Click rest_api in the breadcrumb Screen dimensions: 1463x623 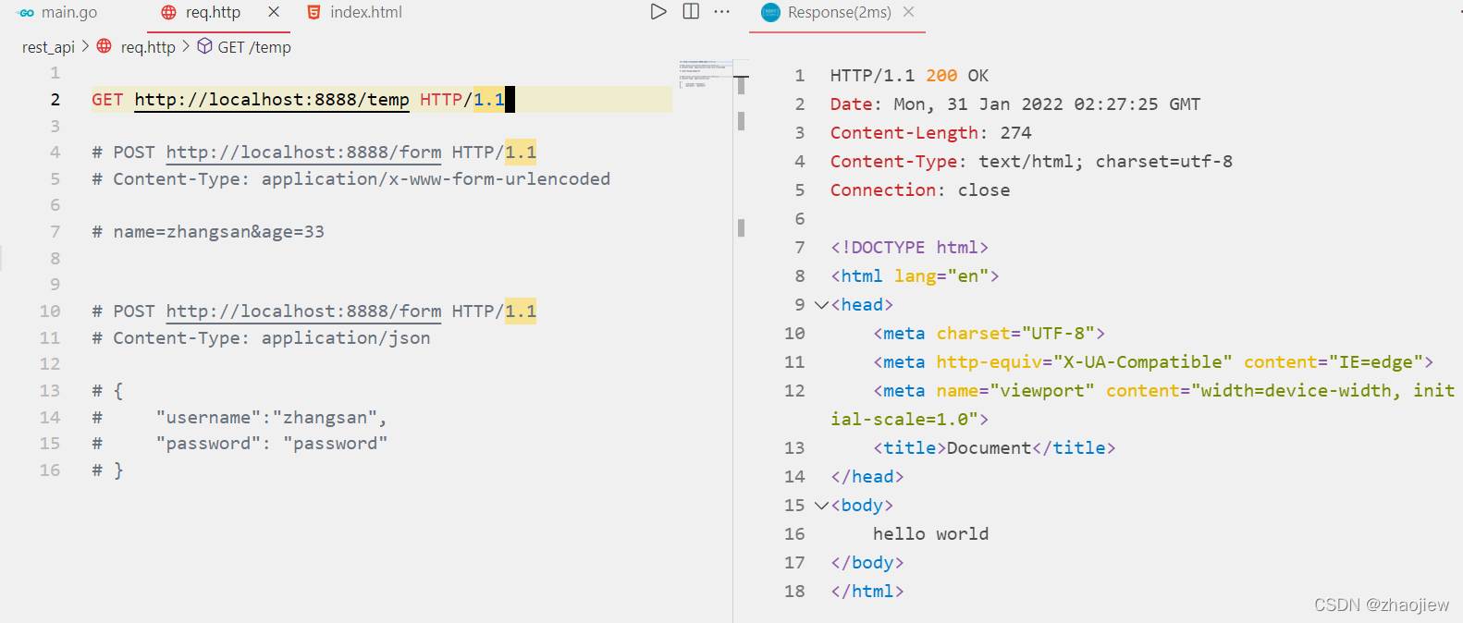[x=48, y=47]
